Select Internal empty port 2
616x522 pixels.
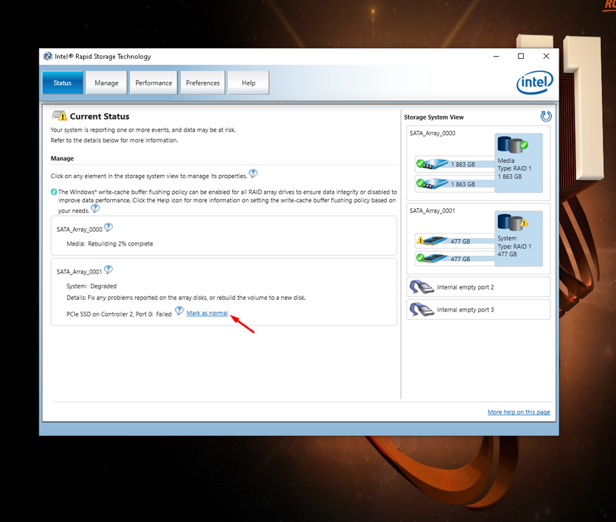pos(478,287)
